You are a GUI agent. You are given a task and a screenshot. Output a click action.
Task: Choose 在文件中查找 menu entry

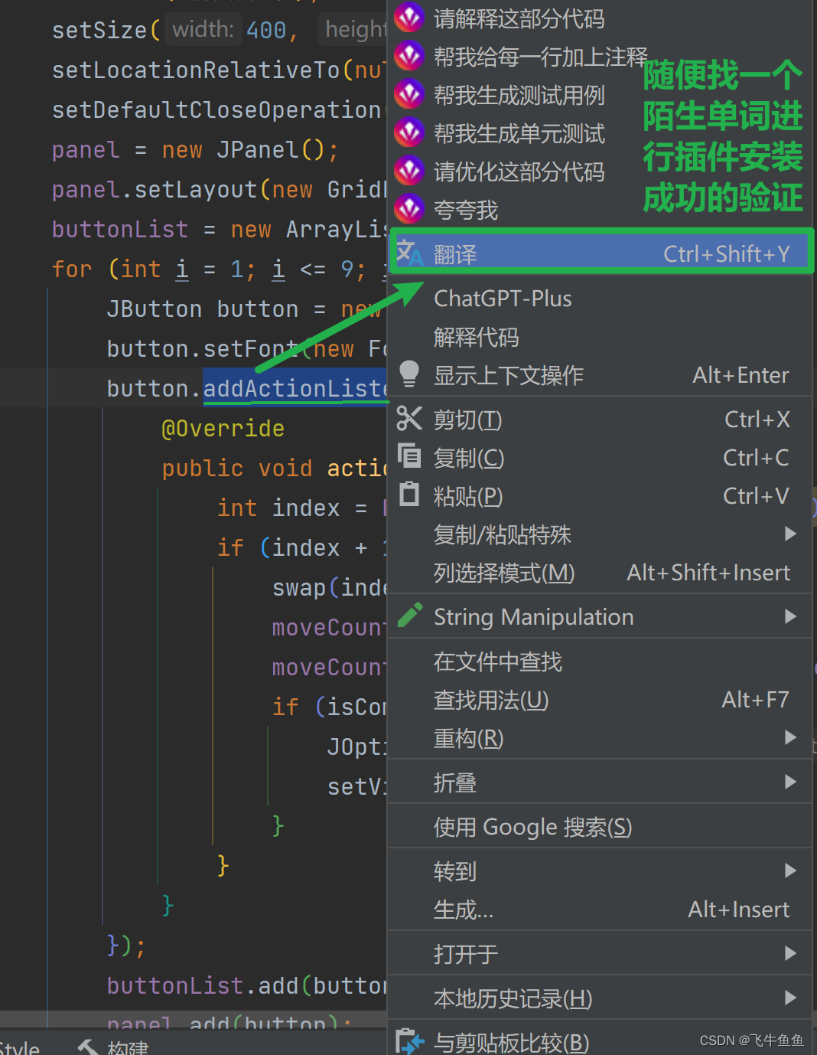[497, 661]
